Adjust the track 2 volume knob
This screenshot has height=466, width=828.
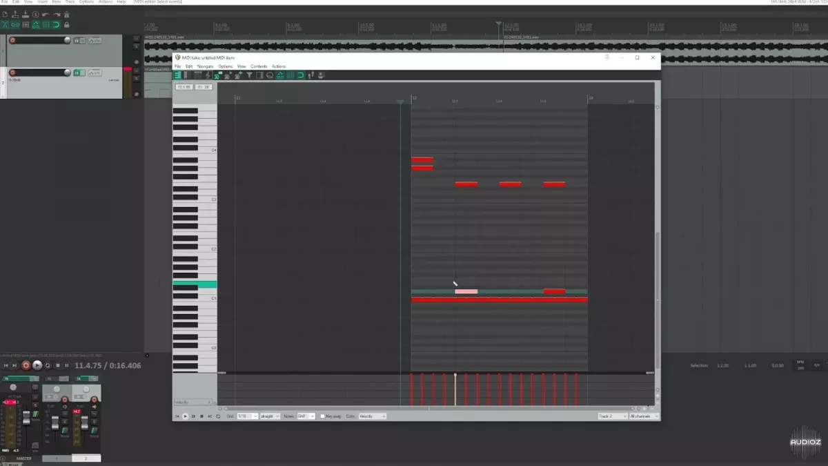67,72
